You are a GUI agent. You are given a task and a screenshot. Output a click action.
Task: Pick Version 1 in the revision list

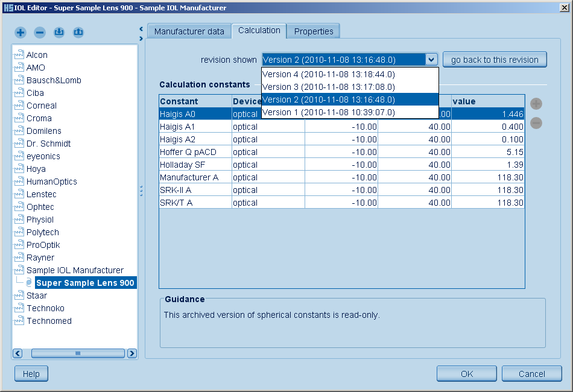(x=329, y=112)
